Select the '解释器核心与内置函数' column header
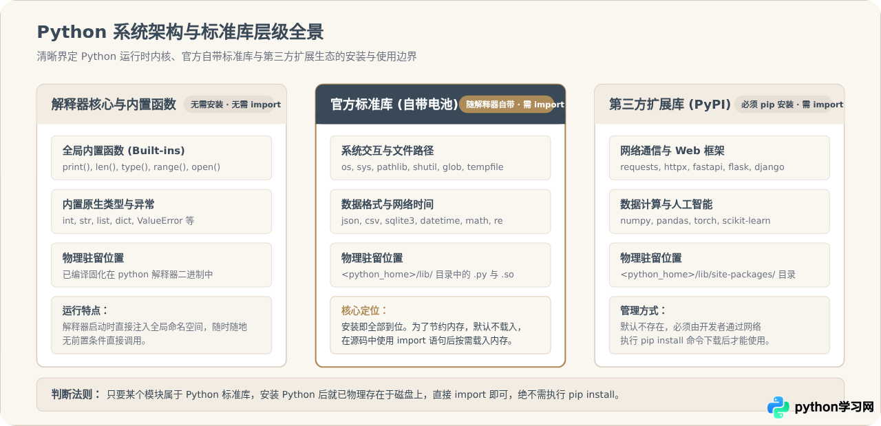Viewport: 881px width, 426px height. [114, 105]
